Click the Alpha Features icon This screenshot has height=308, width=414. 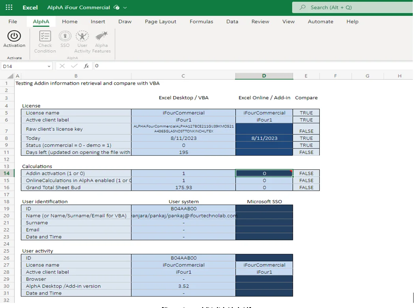tap(101, 36)
